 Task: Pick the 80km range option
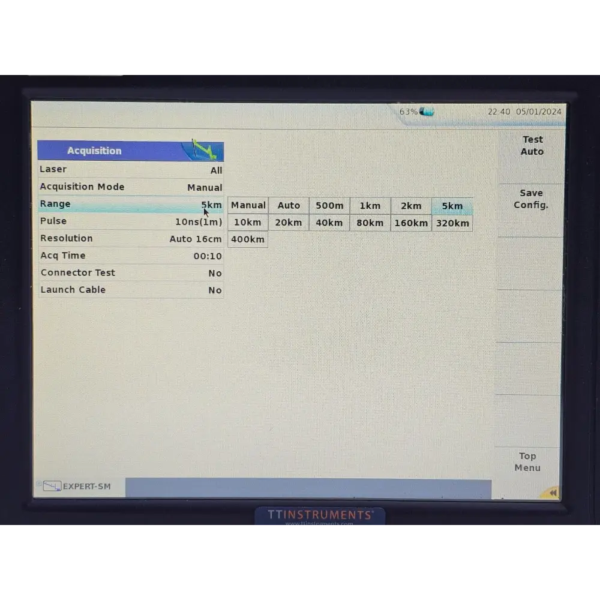tap(370, 223)
